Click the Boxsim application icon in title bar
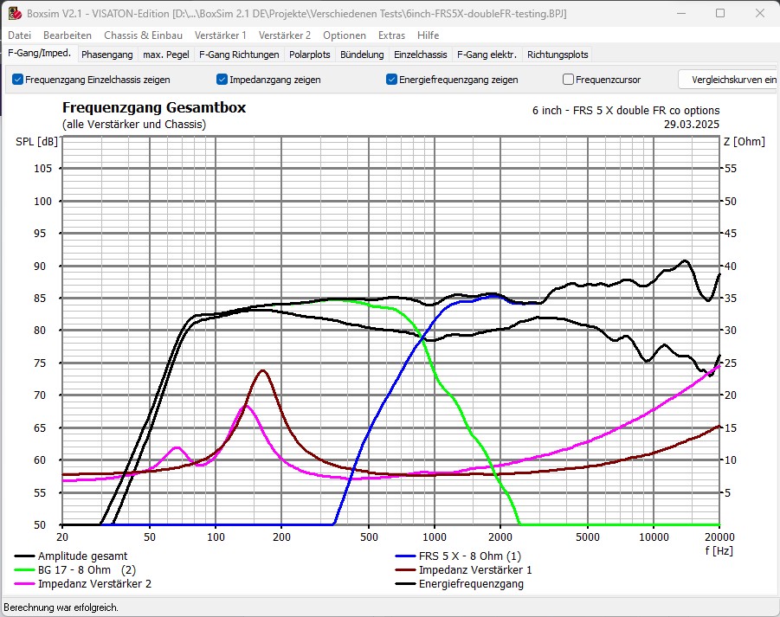This screenshot has width=780, height=617. tap(15, 14)
